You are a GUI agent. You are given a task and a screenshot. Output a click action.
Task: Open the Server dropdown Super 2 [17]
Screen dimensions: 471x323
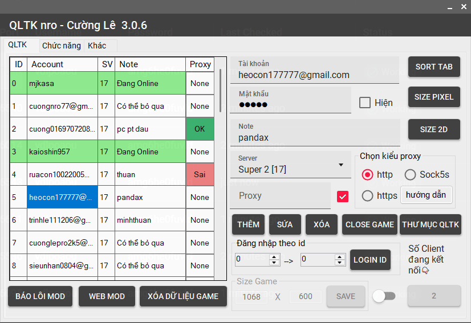(290, 165)
